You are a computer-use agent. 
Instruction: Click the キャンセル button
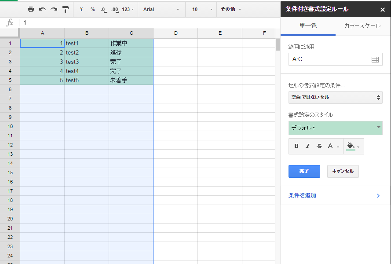point(343,171)
